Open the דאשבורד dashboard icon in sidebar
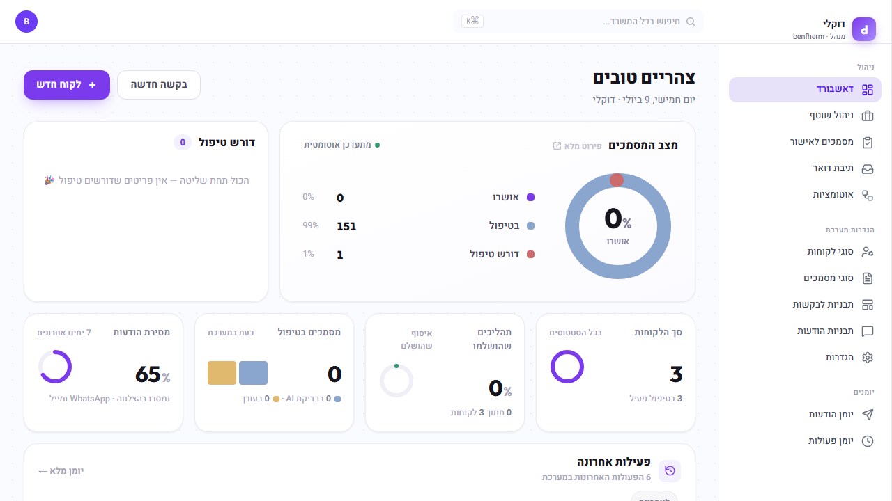This screenshot has width=892, height=501. point(868,90)
